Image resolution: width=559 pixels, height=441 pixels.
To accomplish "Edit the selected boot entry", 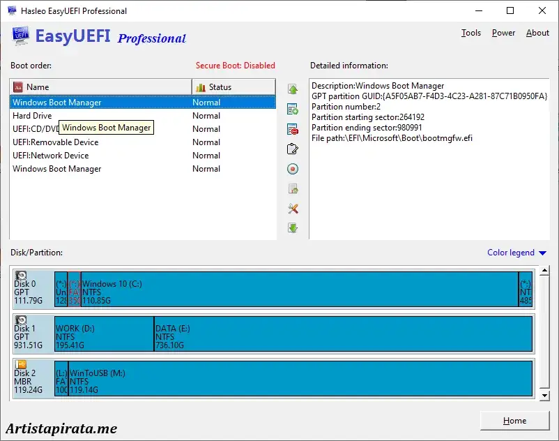I will [293, 148].
